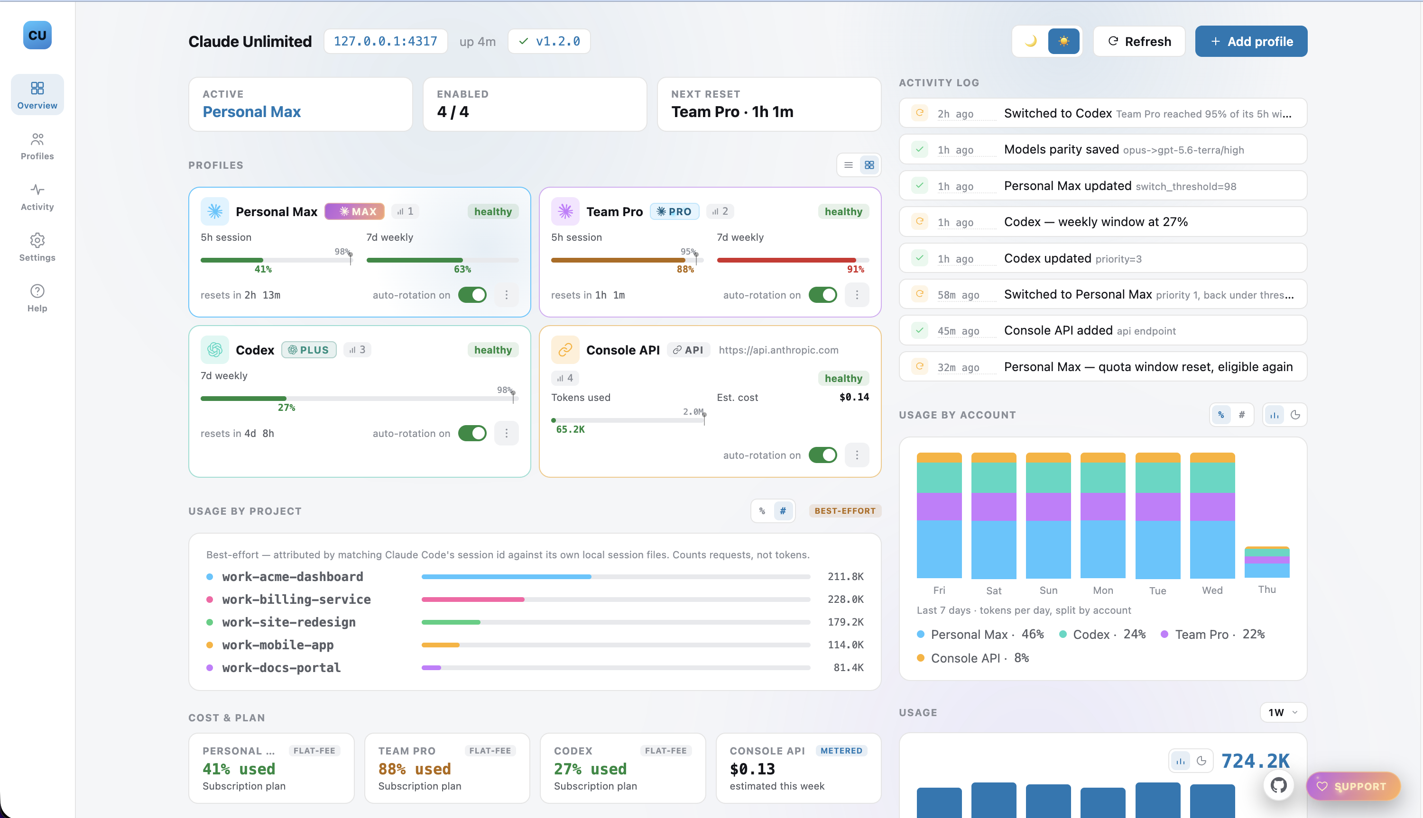Click Codex 7d weekly usage bar
The image size is (1423, 818).
[359, 398]
